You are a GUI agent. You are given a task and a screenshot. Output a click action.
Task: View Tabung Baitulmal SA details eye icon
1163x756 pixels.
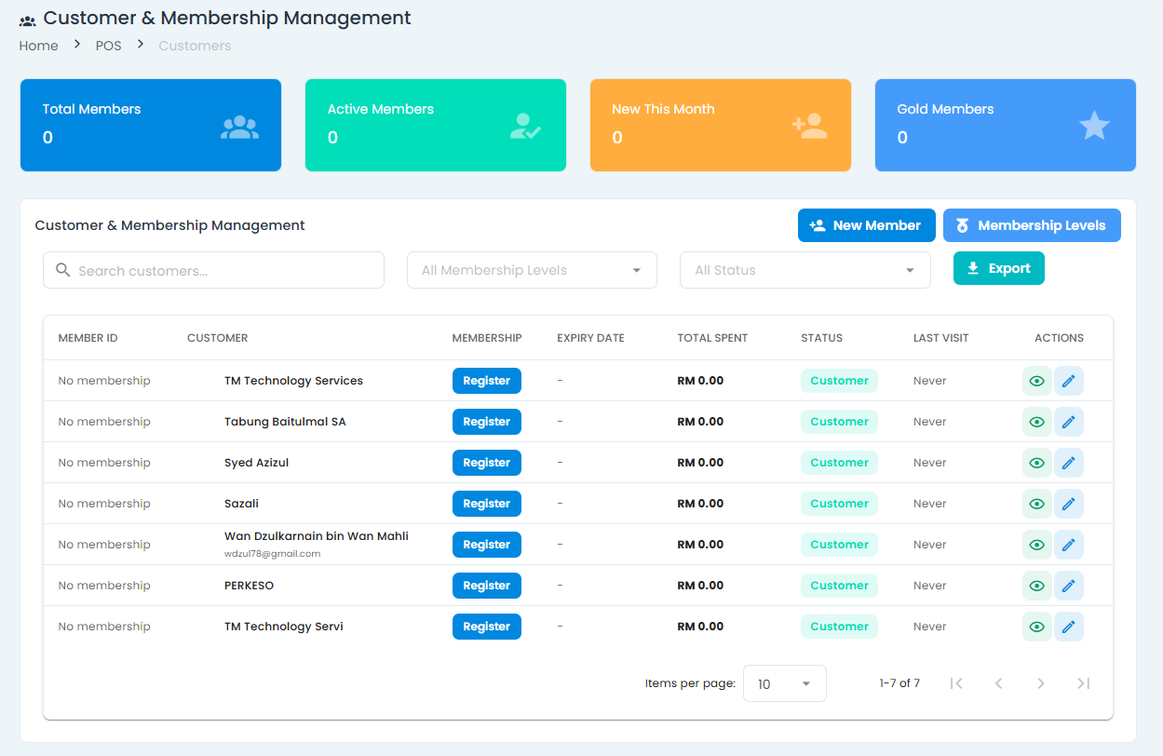[x=1036, y=422]
